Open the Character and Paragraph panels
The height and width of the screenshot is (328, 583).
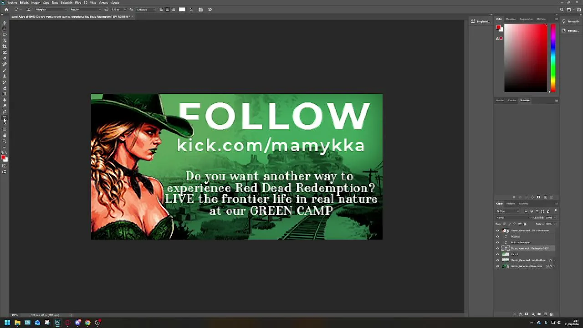coord(200,10)
